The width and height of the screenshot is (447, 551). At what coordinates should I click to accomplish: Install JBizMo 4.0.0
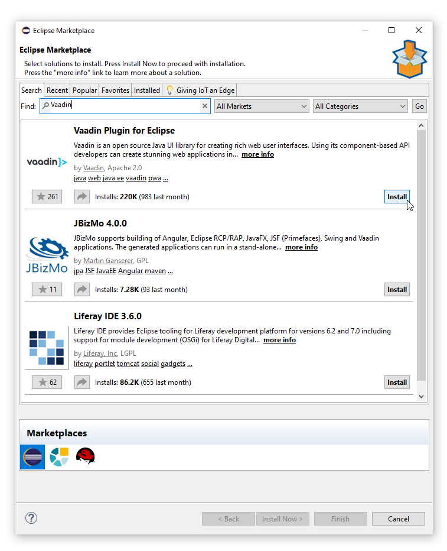pos(397,289)
